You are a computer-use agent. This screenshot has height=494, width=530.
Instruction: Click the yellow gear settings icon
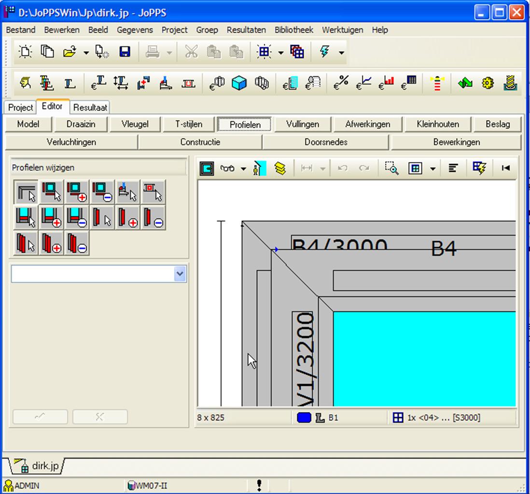(488, 83)
